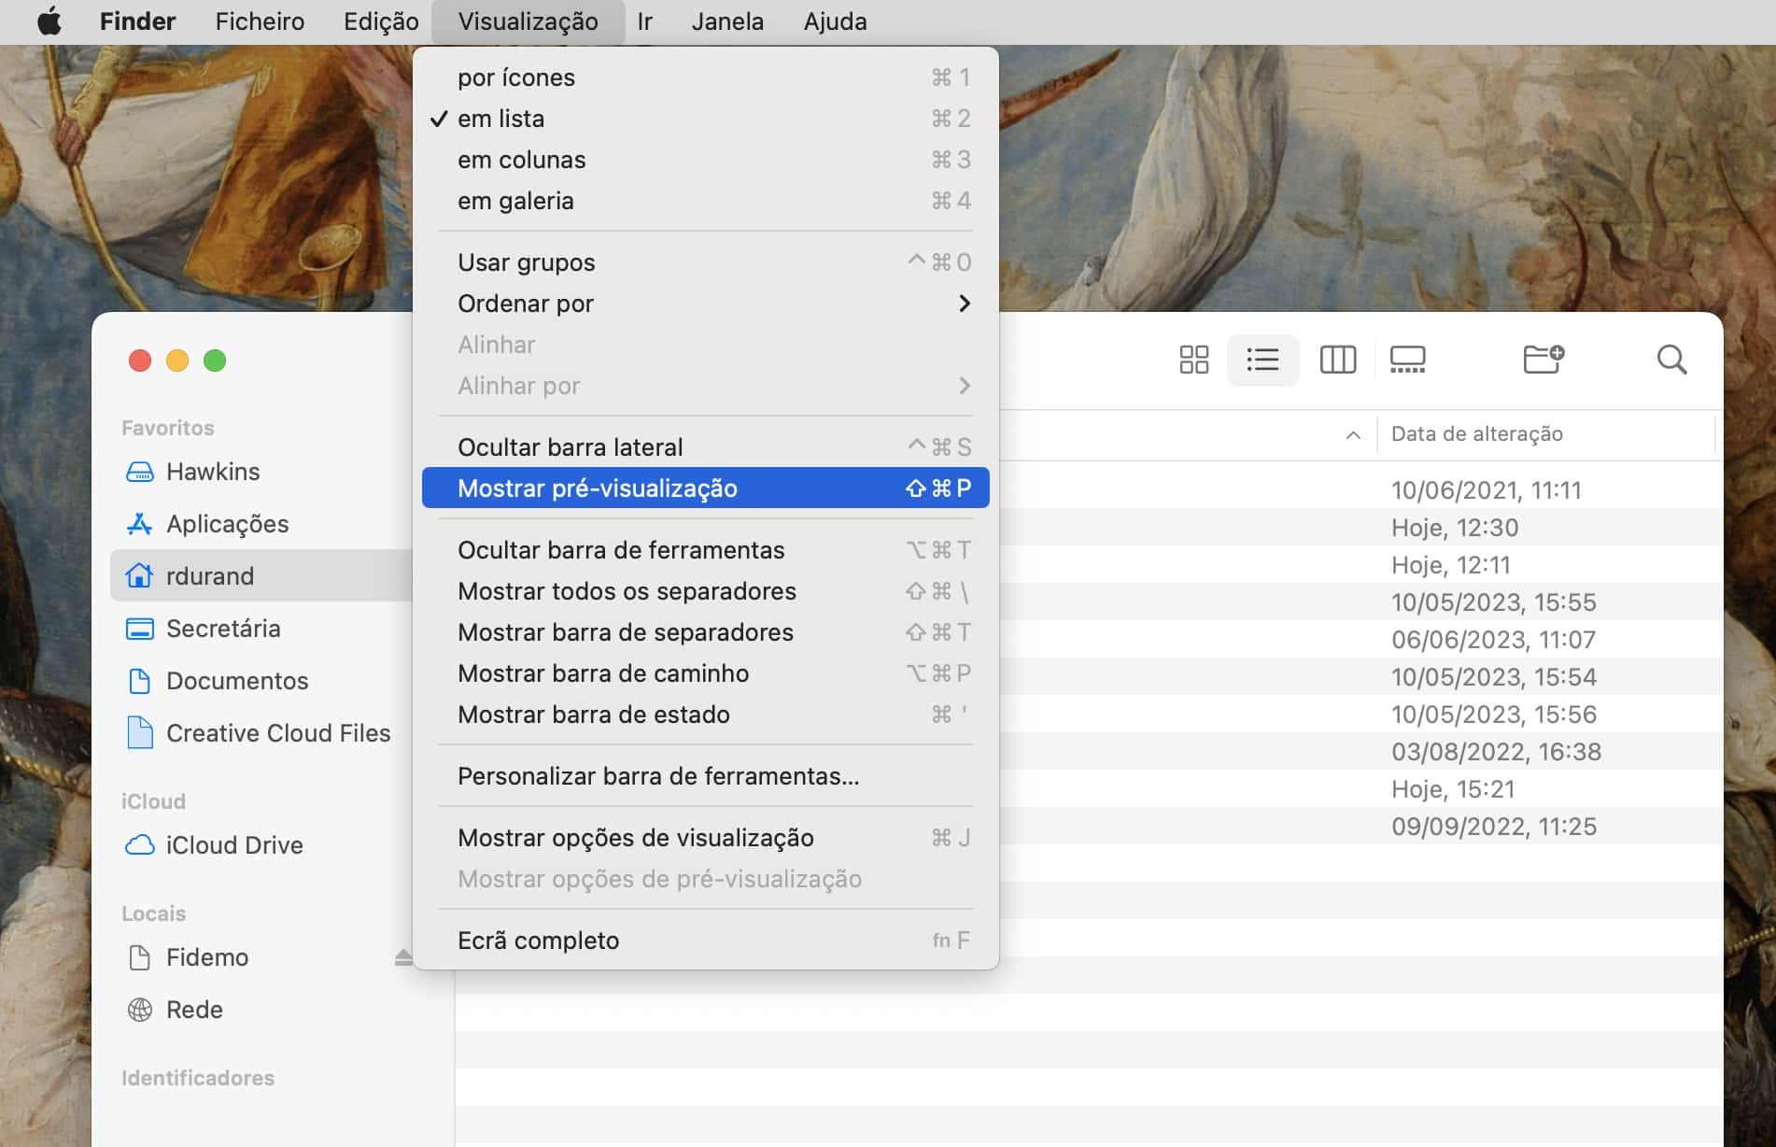Toggle Usar grupos
Viewport: 1776px width, 1147px height.
point(705,262)
